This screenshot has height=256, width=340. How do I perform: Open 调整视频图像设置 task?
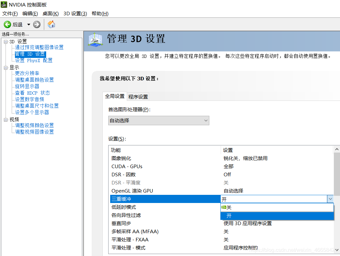34,132
